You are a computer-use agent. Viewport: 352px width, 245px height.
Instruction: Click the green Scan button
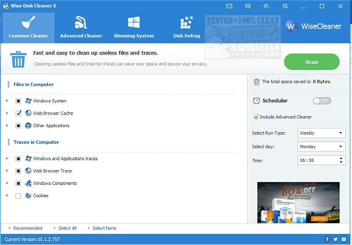click(311, 62)
